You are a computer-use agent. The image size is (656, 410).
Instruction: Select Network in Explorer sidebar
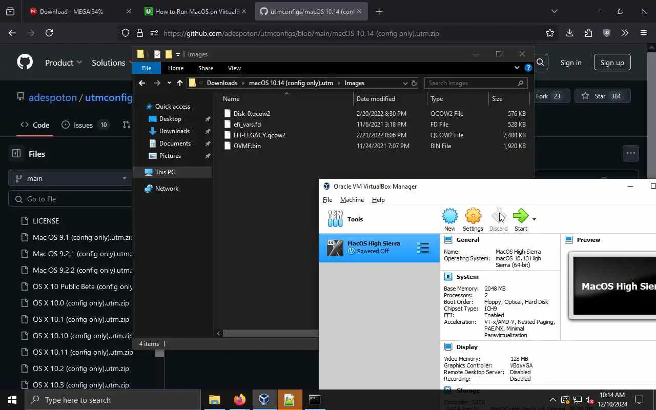pyautogui.click(x=167, y=189)
